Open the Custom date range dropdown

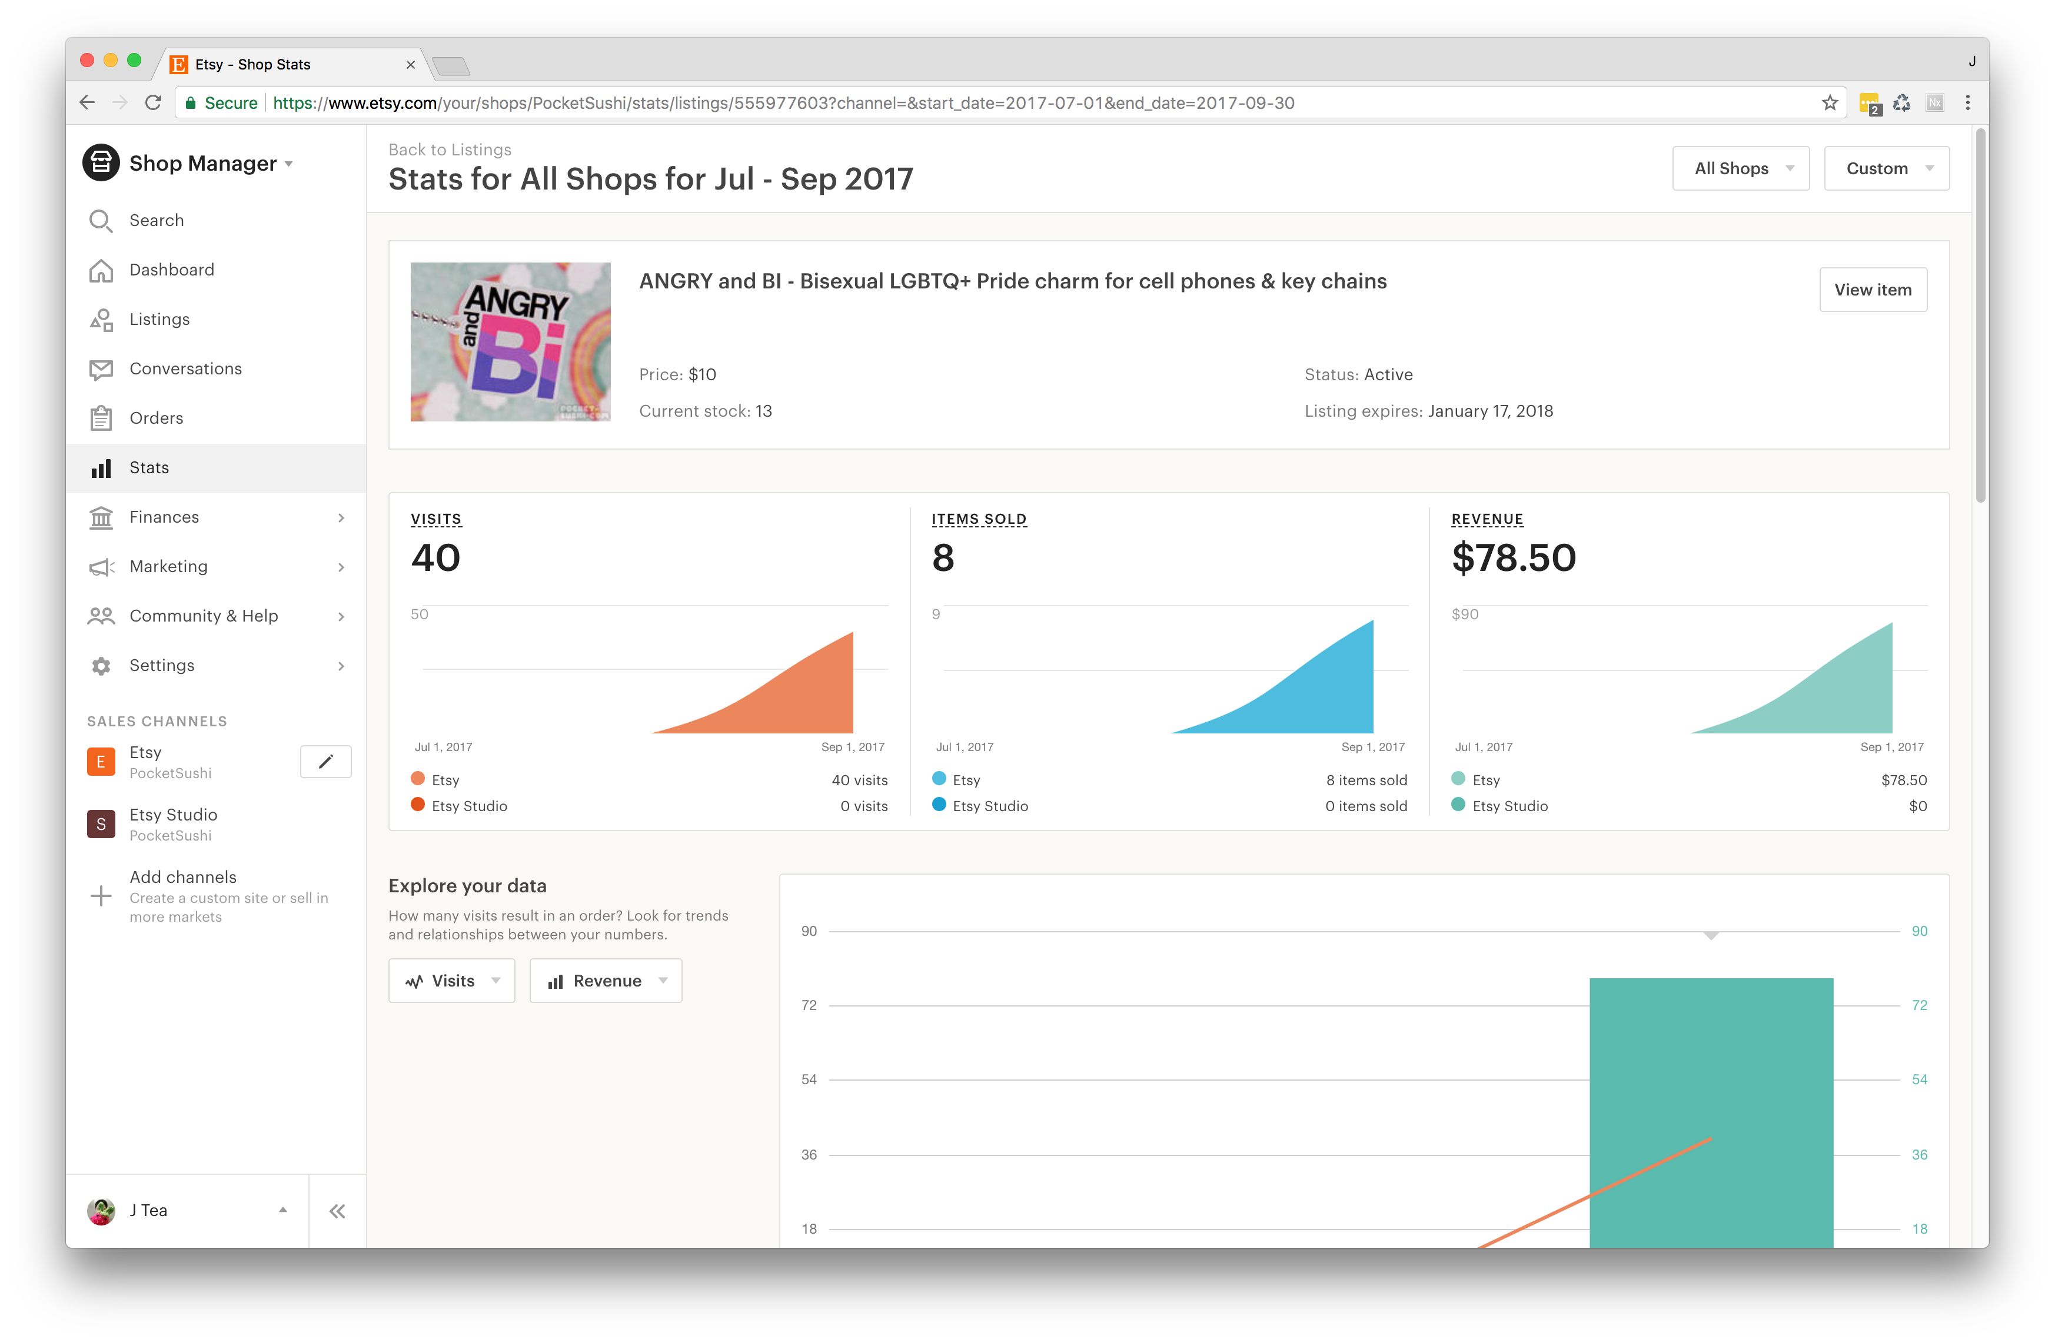pyautogui.click(x=1886, y=168)
